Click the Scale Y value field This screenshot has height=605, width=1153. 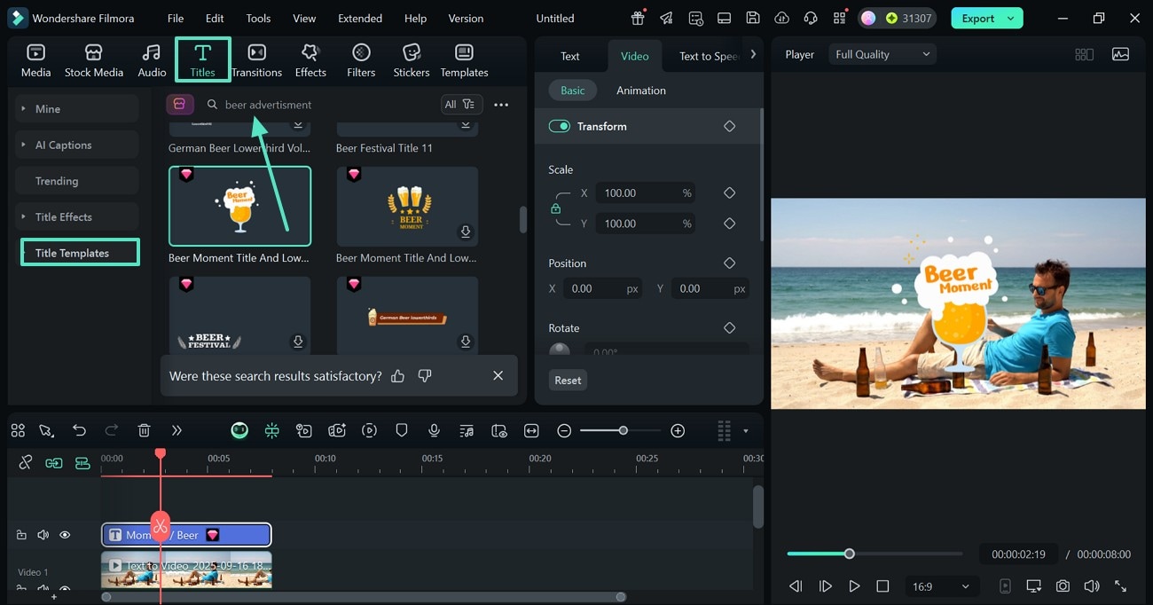[645, 224]
